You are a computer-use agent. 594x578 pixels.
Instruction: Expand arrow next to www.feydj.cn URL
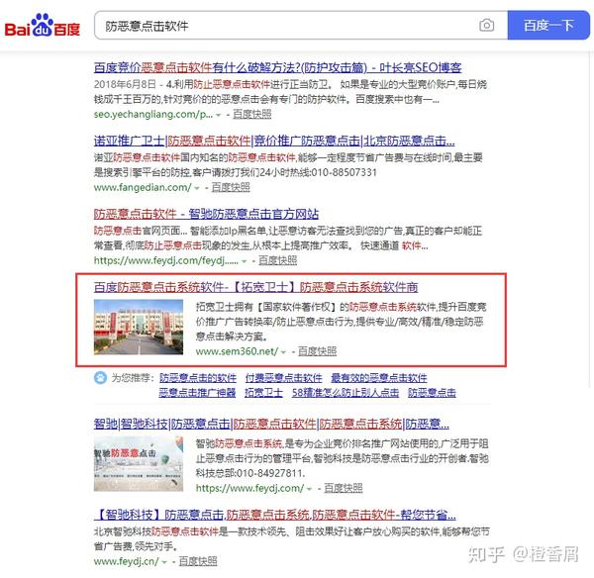coord(164,562)
